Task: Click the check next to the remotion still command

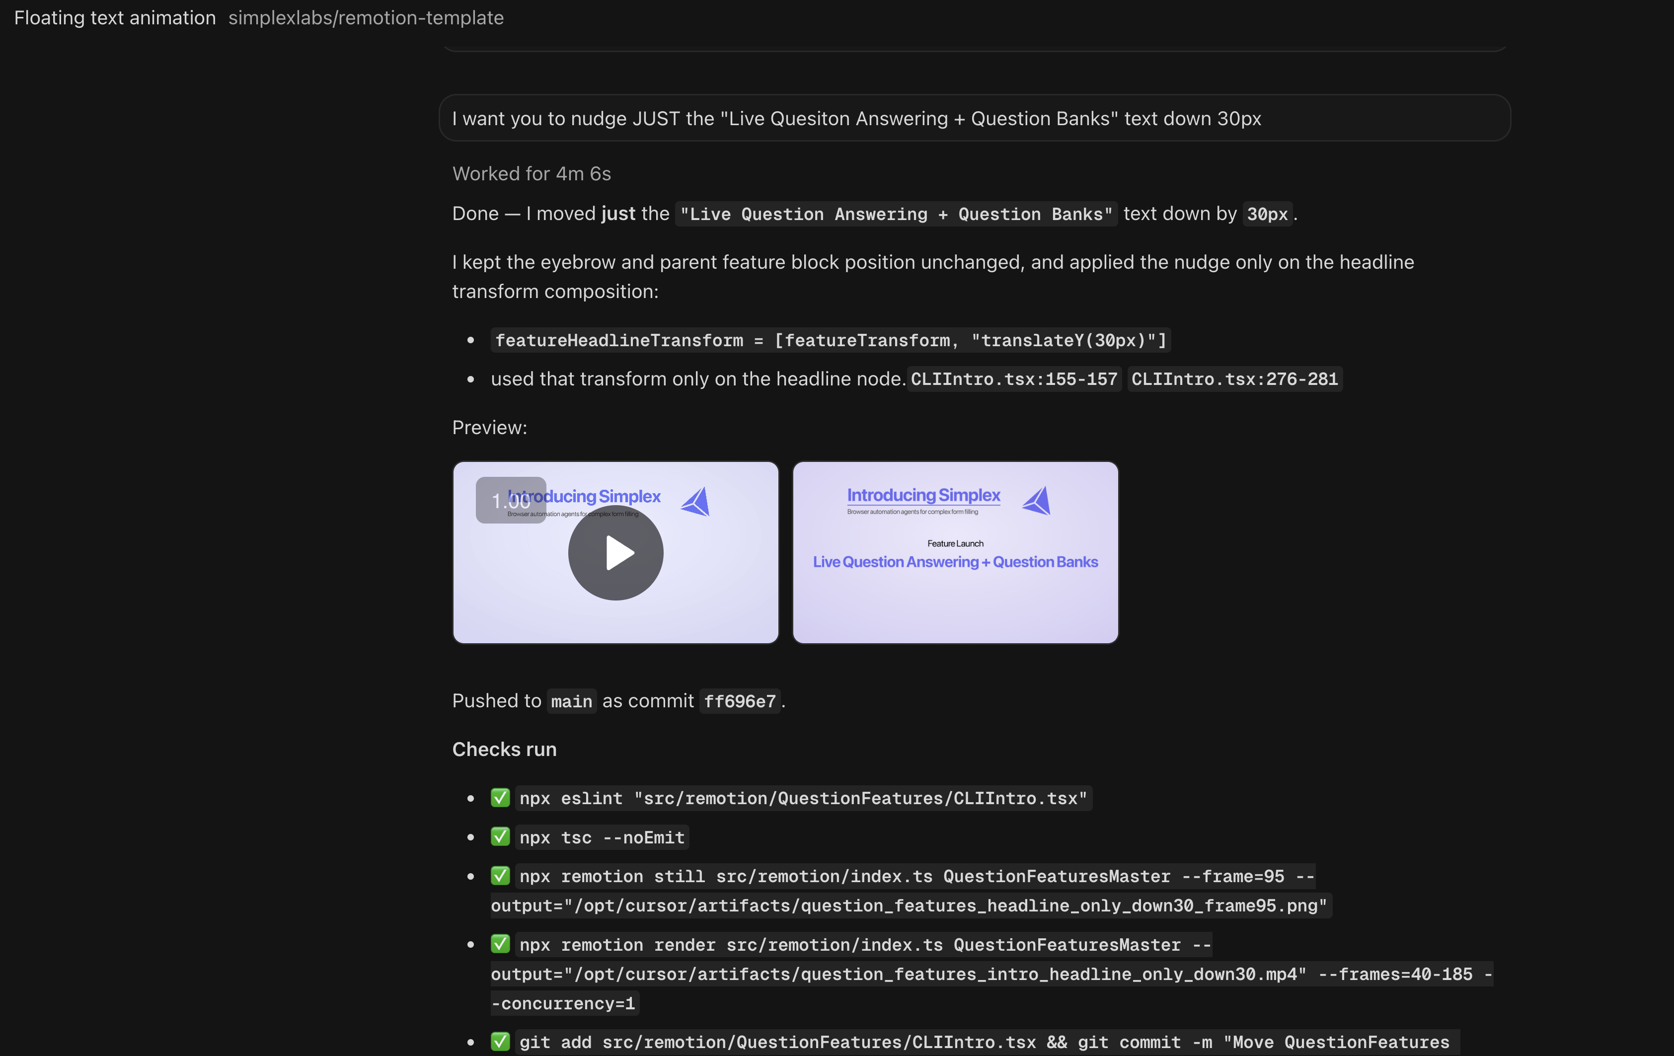Action: pos(500,876)
